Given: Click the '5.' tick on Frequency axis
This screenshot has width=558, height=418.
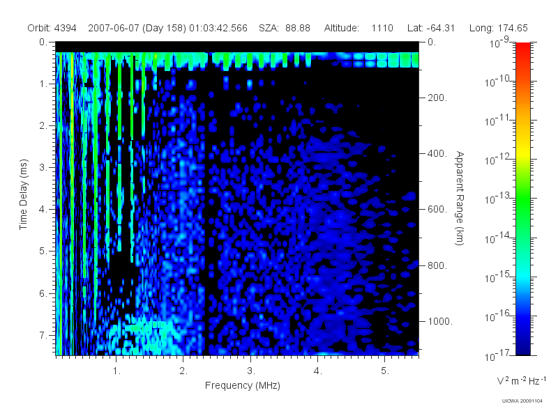Looking at the screenshot, I should tap(385, 371).
